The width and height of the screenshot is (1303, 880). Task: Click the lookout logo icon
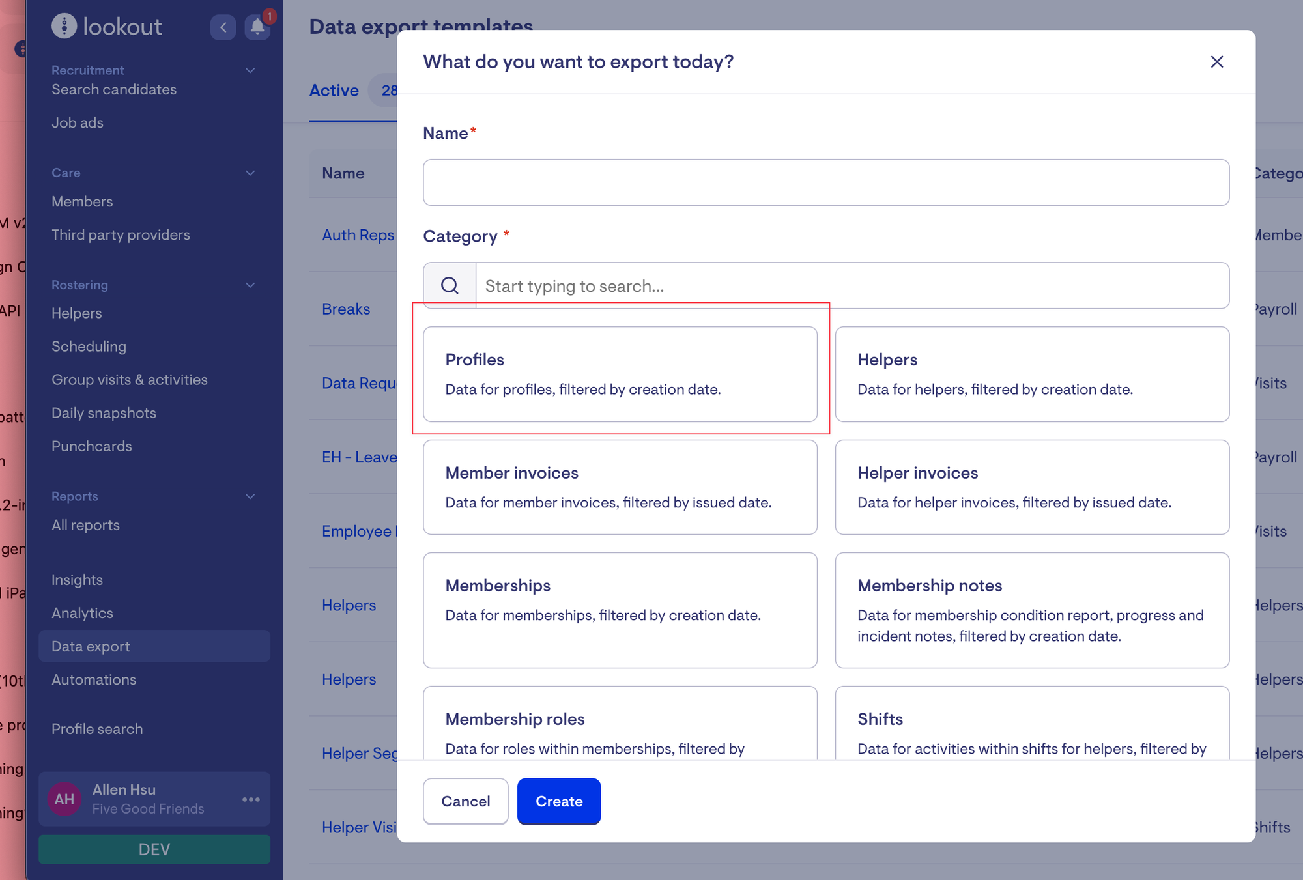(64, 26)
